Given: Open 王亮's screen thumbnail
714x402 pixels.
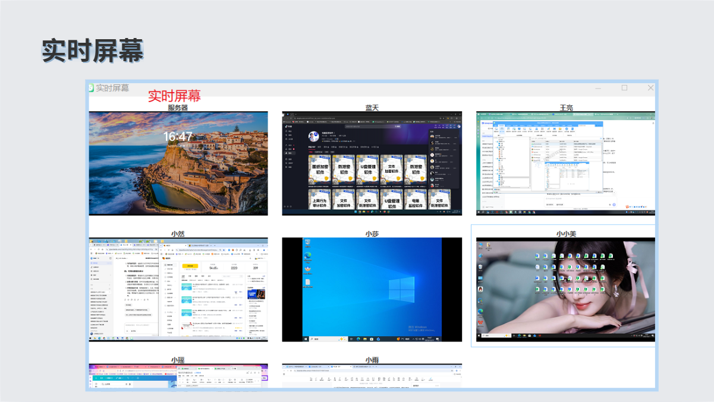Looking at the screenshot, I should click(565, 163).
